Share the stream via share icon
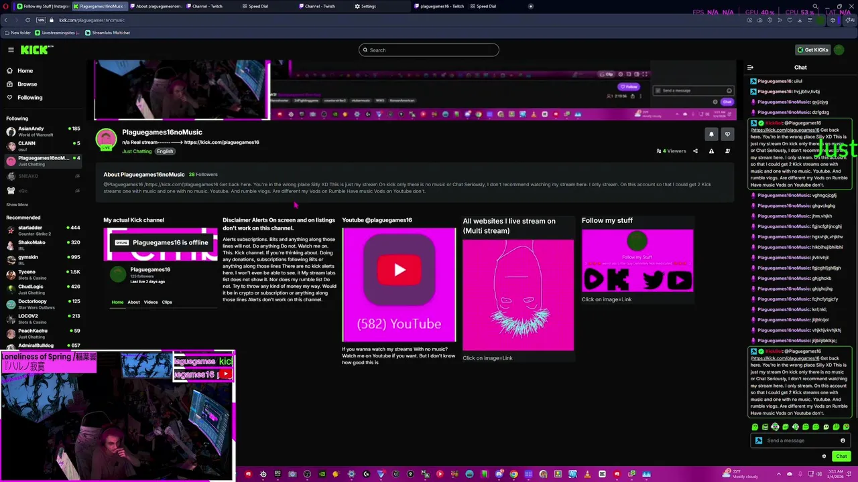This screenshot has height=482, width=858. click(x=695, y=151)
